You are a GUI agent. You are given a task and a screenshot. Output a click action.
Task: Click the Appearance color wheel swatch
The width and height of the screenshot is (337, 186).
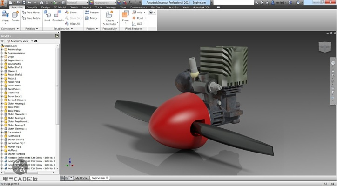click(90, 2)
